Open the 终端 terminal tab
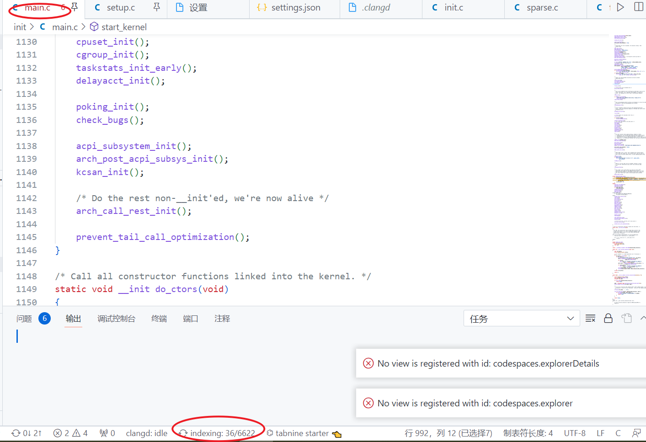This screenshot has height=442, width=646. [159, 319]
